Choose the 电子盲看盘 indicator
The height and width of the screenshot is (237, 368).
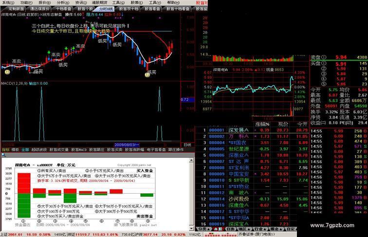(156, 149)
